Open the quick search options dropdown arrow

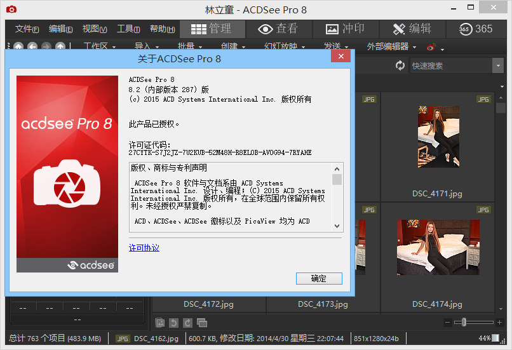coord(498,65)
